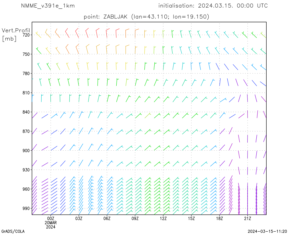Viewport: 293px width, 234px height.
Task: Click the 870 pressure level label
Action: [x=26, y=131]
